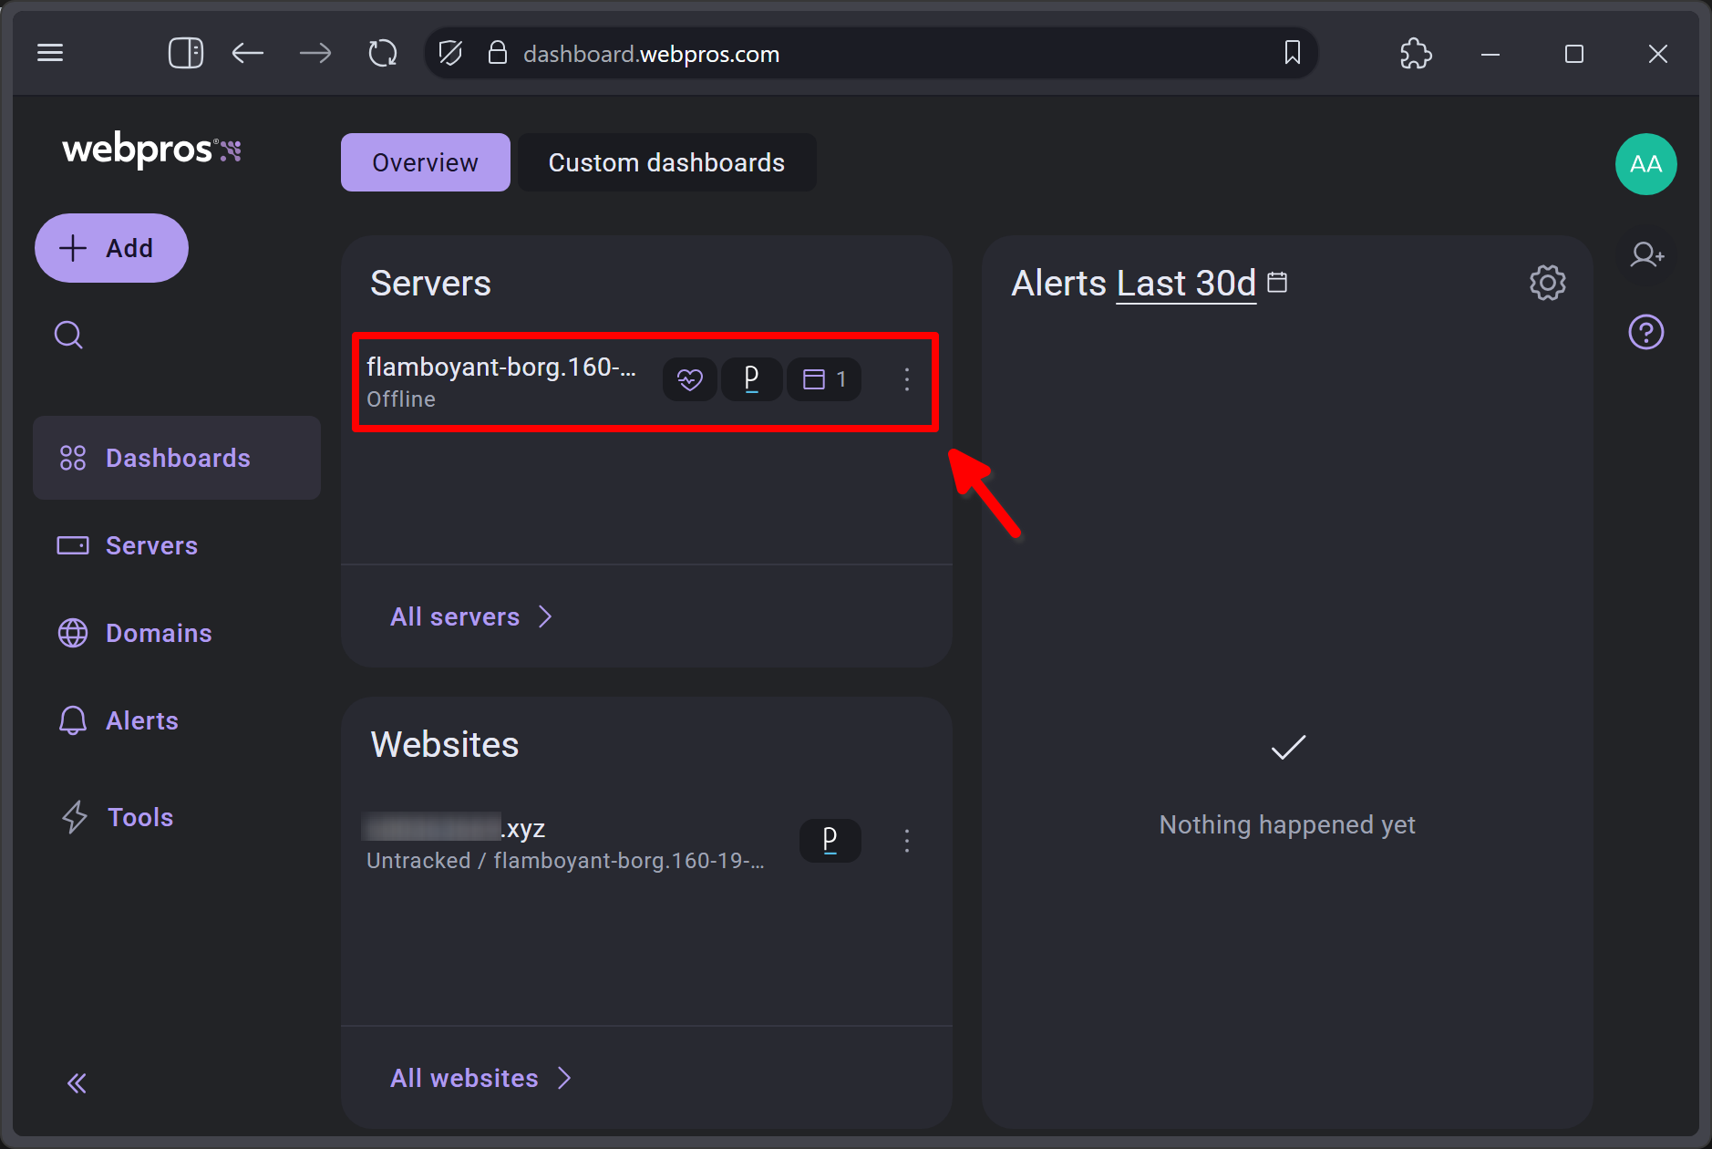
Task: Click the Plesk icon on the server row
Action: coord(751,379)
